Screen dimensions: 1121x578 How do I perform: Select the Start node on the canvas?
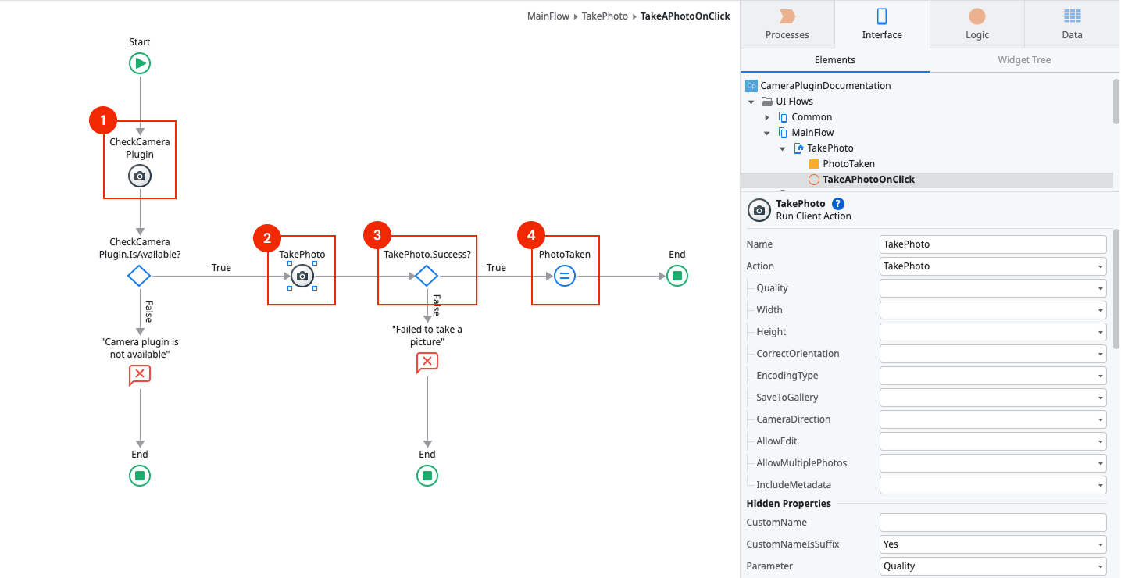click(x=140, y=63)
